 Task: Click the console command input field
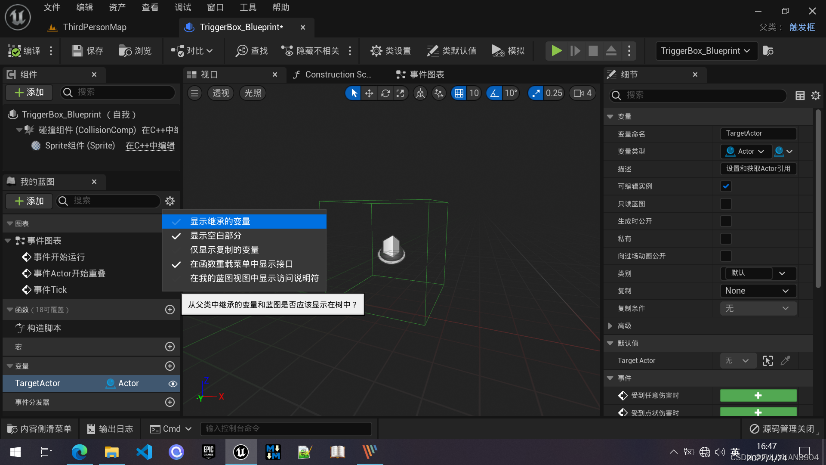point(286,429)
